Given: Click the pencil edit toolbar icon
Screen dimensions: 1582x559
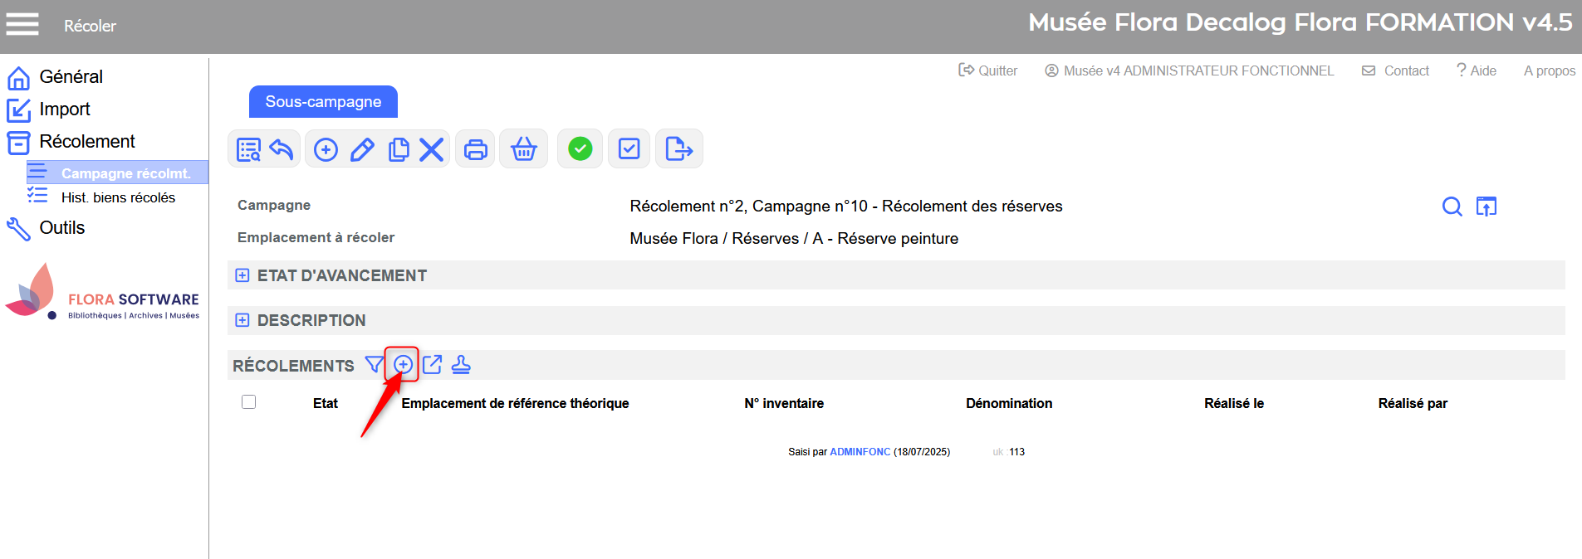Looking at the screenshot, I should 362,149.
